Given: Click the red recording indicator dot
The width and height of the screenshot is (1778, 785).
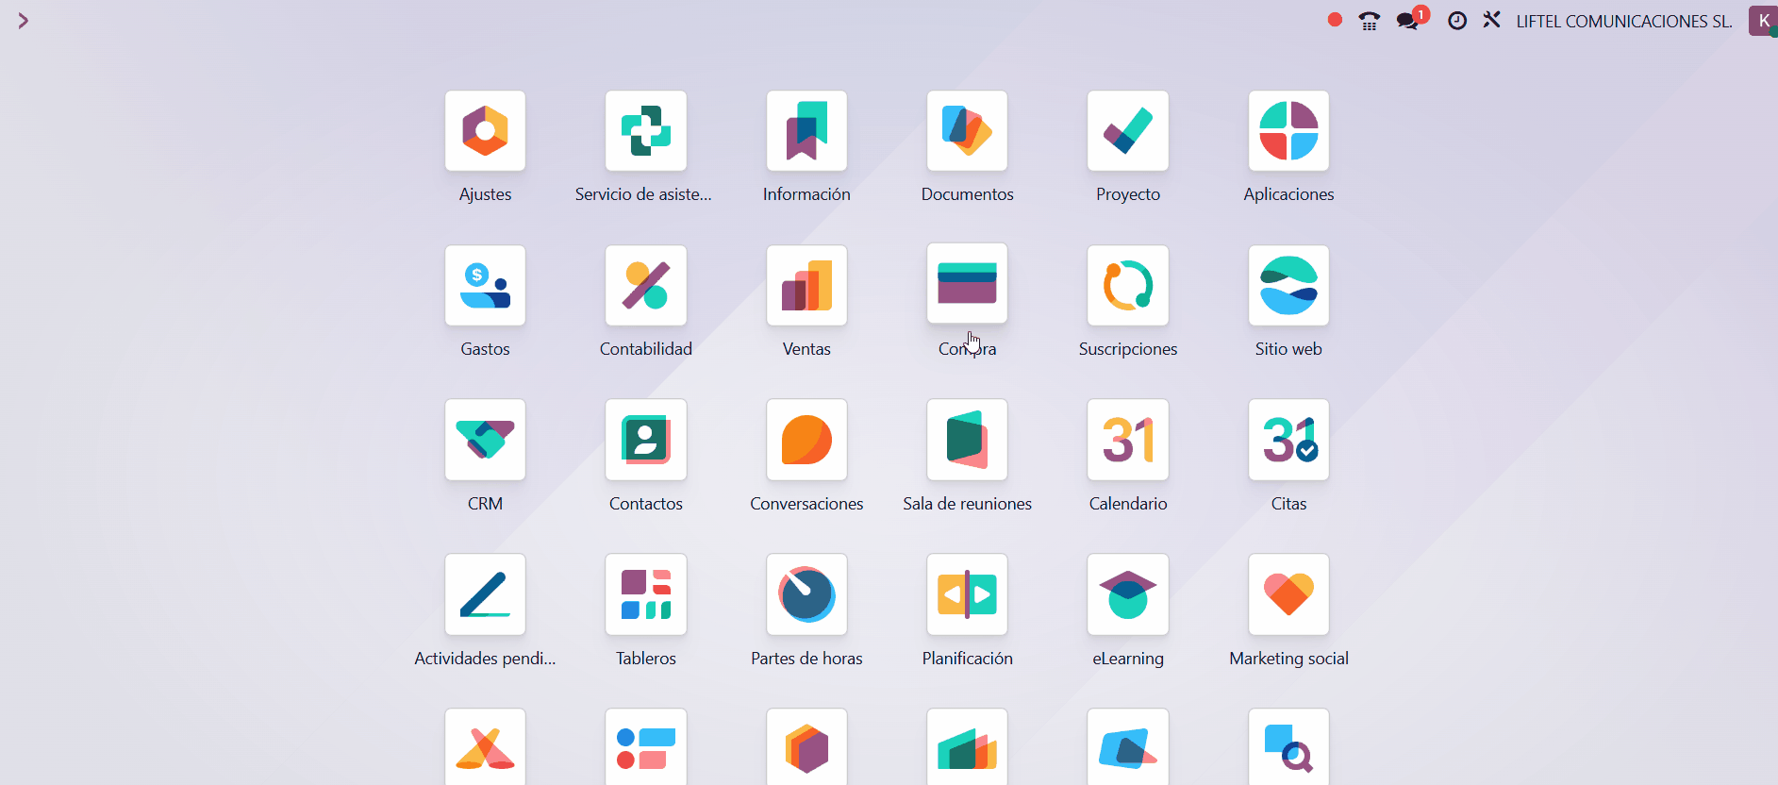Looking at the screenshot, I should coord(1335,20).
